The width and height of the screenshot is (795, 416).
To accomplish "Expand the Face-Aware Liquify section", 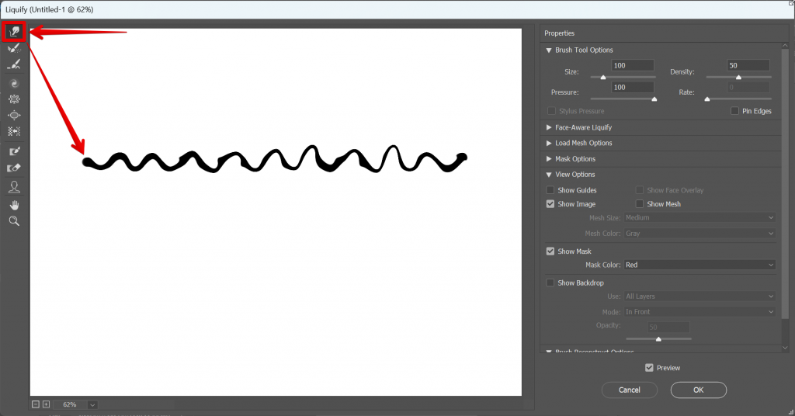I will [549, 127].
